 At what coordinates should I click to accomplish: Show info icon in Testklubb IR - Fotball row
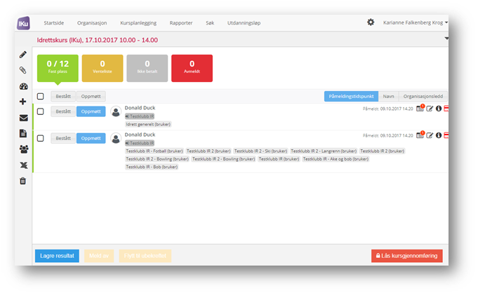(x=439, y=135)
